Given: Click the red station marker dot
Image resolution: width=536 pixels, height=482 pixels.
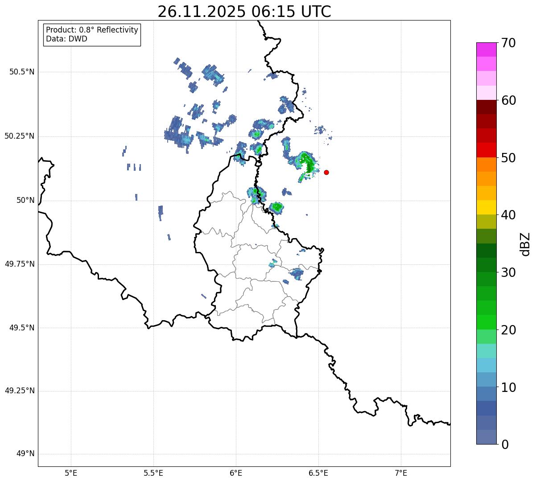Looking at the screenshot, I should coord(326,172).
